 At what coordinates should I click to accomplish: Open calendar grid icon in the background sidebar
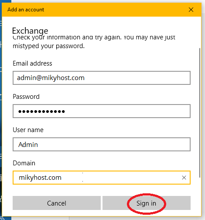pyautogui.click(x=1, y=178)
